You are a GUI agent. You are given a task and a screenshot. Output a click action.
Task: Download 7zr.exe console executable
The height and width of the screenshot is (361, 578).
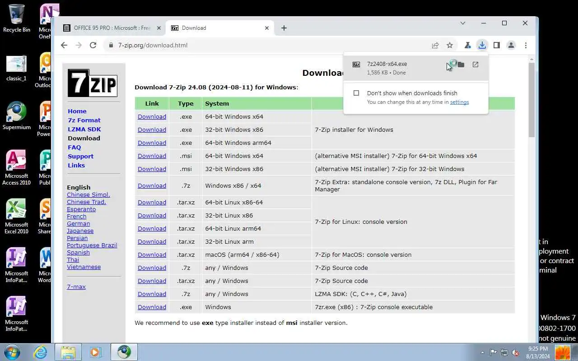152,307
